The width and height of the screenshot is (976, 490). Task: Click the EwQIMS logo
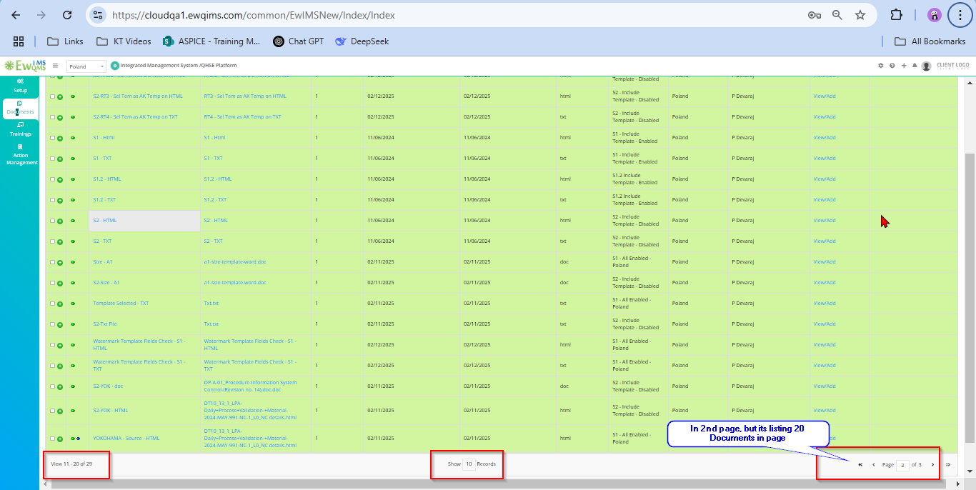point(25,66)
